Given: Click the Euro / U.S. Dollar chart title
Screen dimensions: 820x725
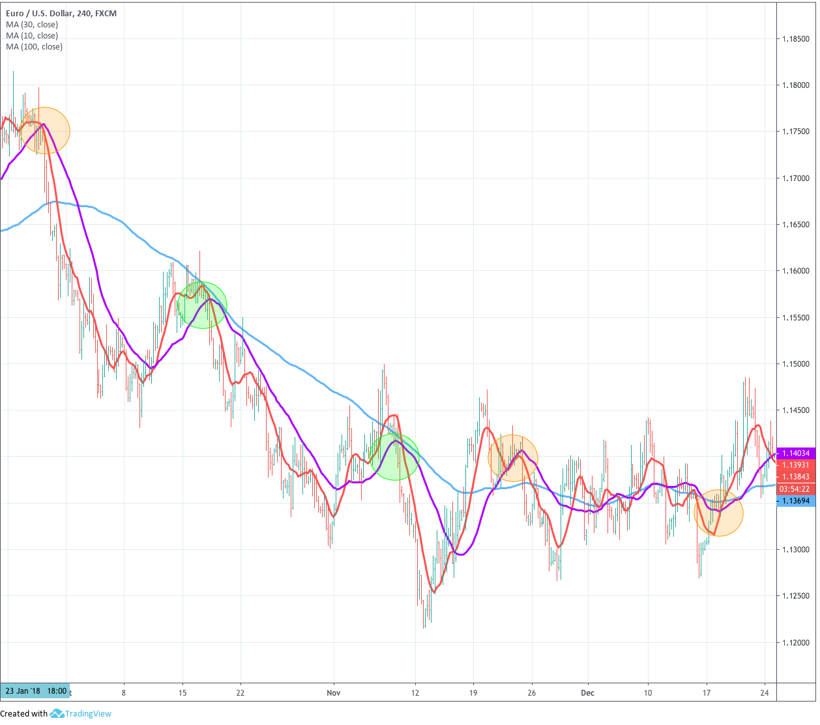Looking at the screenshot, I should (x=61, y=14).
